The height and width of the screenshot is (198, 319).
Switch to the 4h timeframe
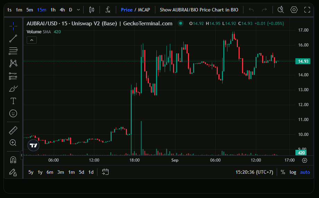62,10
